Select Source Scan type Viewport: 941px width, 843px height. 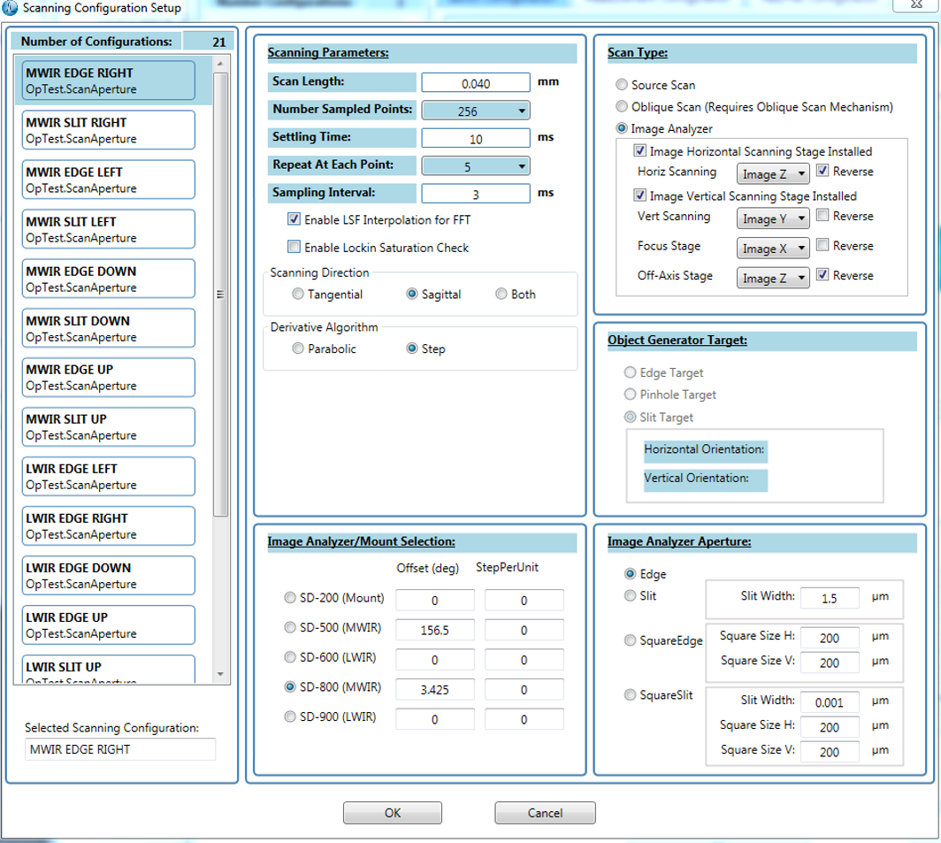click(x=622, y=85)
